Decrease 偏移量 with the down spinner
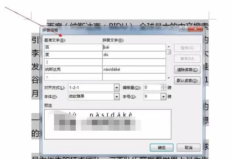This screenshot has height=159, width=231. click(x=163, y=89)
